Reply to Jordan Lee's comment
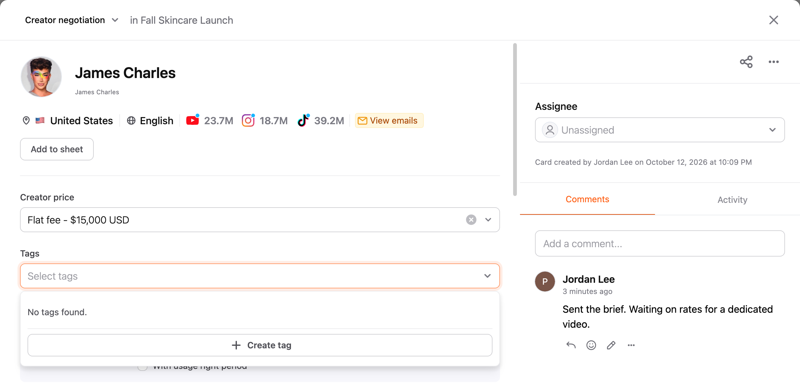Screen dimensions: 800x387 pos(571,345)
